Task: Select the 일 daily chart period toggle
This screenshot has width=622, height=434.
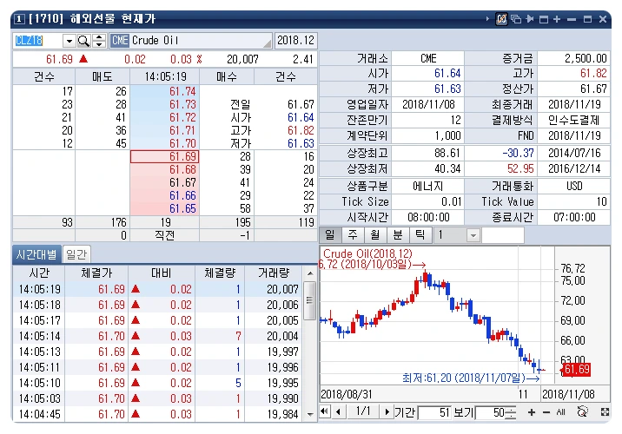Action: (330, 235)
